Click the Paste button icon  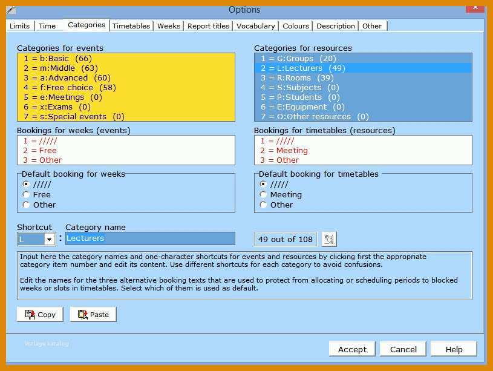pyautogui.click(x=83, y=314)
